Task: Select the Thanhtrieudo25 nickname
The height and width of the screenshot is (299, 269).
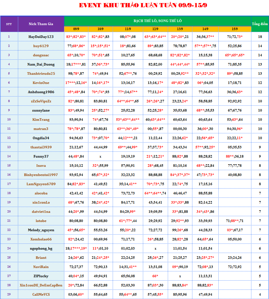Action: 41,74
